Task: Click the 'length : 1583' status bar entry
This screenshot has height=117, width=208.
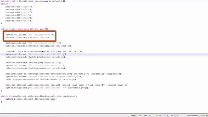Action: (136, 116)
